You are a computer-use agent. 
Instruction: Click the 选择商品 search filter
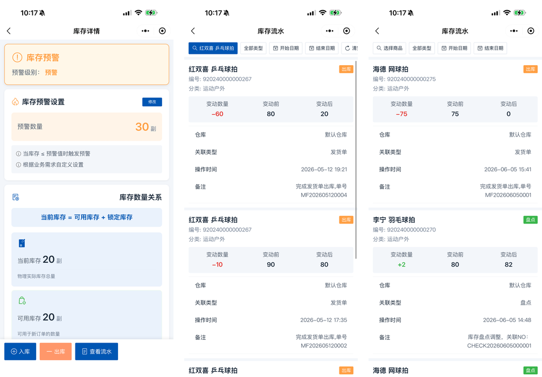coord(389,48)
